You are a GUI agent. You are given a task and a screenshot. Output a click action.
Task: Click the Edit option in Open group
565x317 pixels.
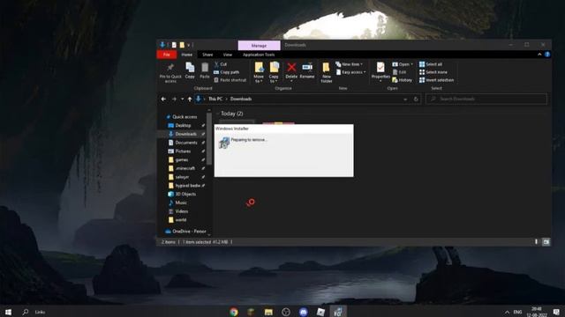click(x=399, y=72)
